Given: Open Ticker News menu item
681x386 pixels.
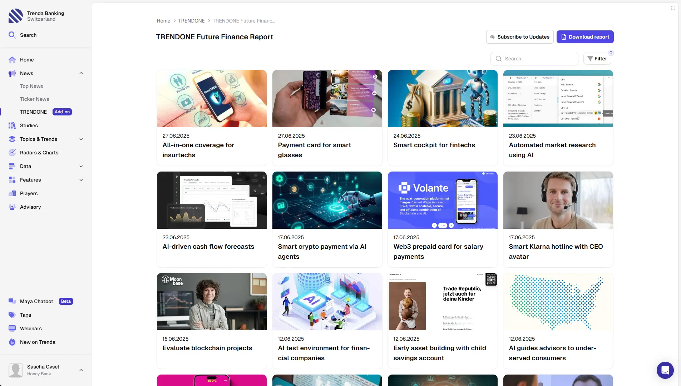Looking at the screenshot, I should click(x=34, y=99).
